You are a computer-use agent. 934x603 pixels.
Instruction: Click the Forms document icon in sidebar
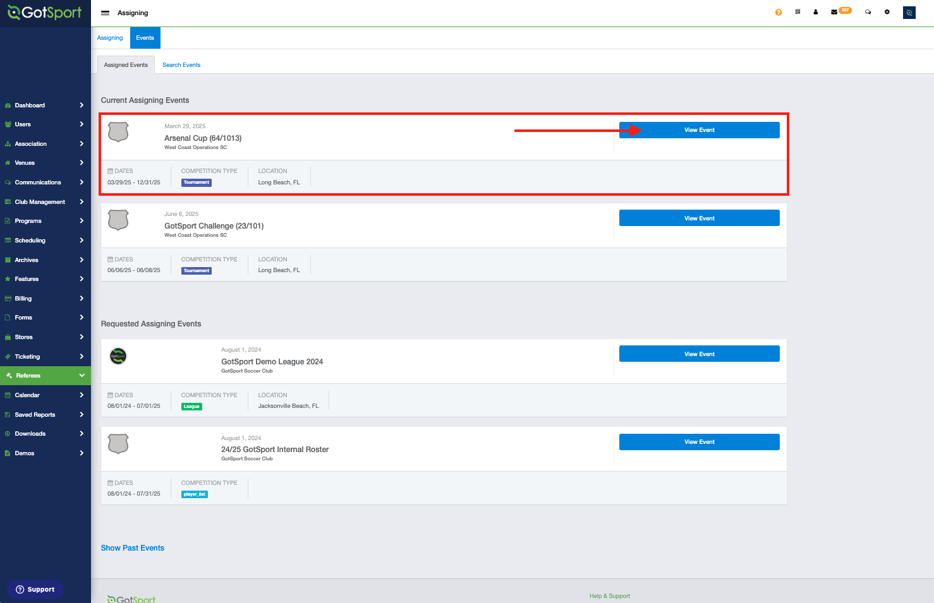pyautogui.click(x=8, y=318)
